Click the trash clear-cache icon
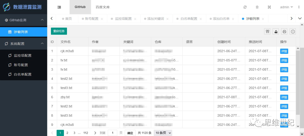Viewport: 304px width, 136px height. 257,7
